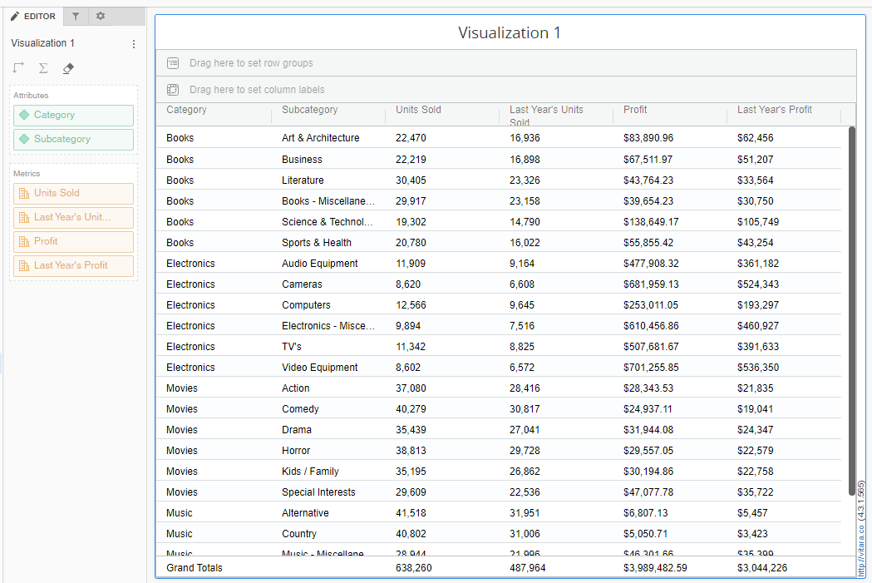Switch to the settings gear tab

[x=100, y=16]
